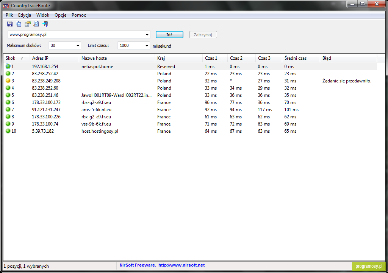
Task: Open the Pomoc menu
Action: click(x=79, y=15)
